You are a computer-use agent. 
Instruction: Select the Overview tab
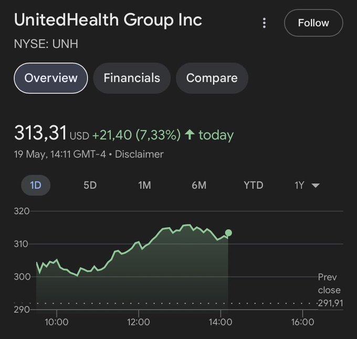51,78
